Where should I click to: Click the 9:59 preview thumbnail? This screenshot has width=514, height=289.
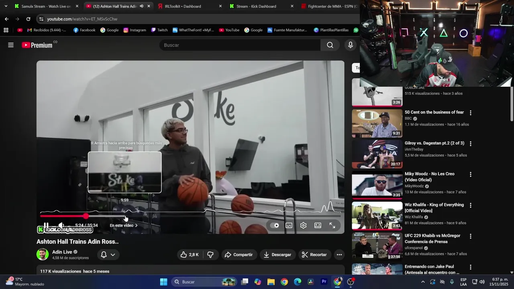125,172
